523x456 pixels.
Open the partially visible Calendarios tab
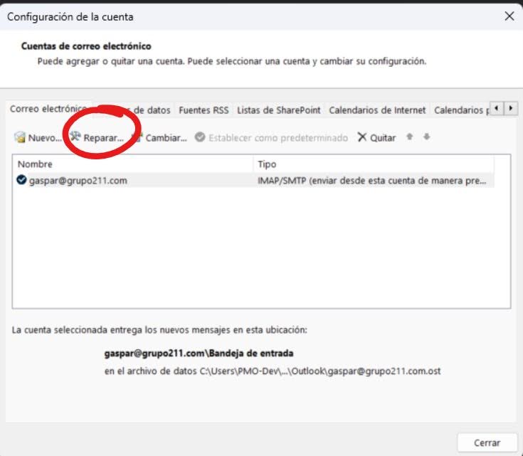coord(460,110)
